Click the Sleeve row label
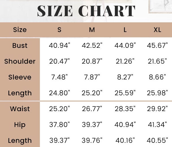This screenshot has height=147, width=172. 20,77
